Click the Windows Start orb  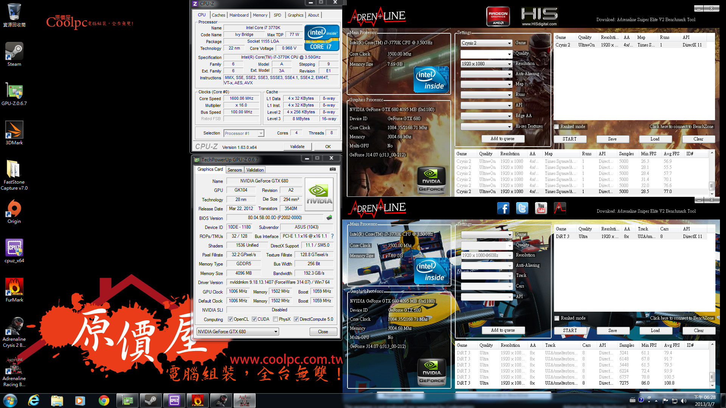pos(10,400)
